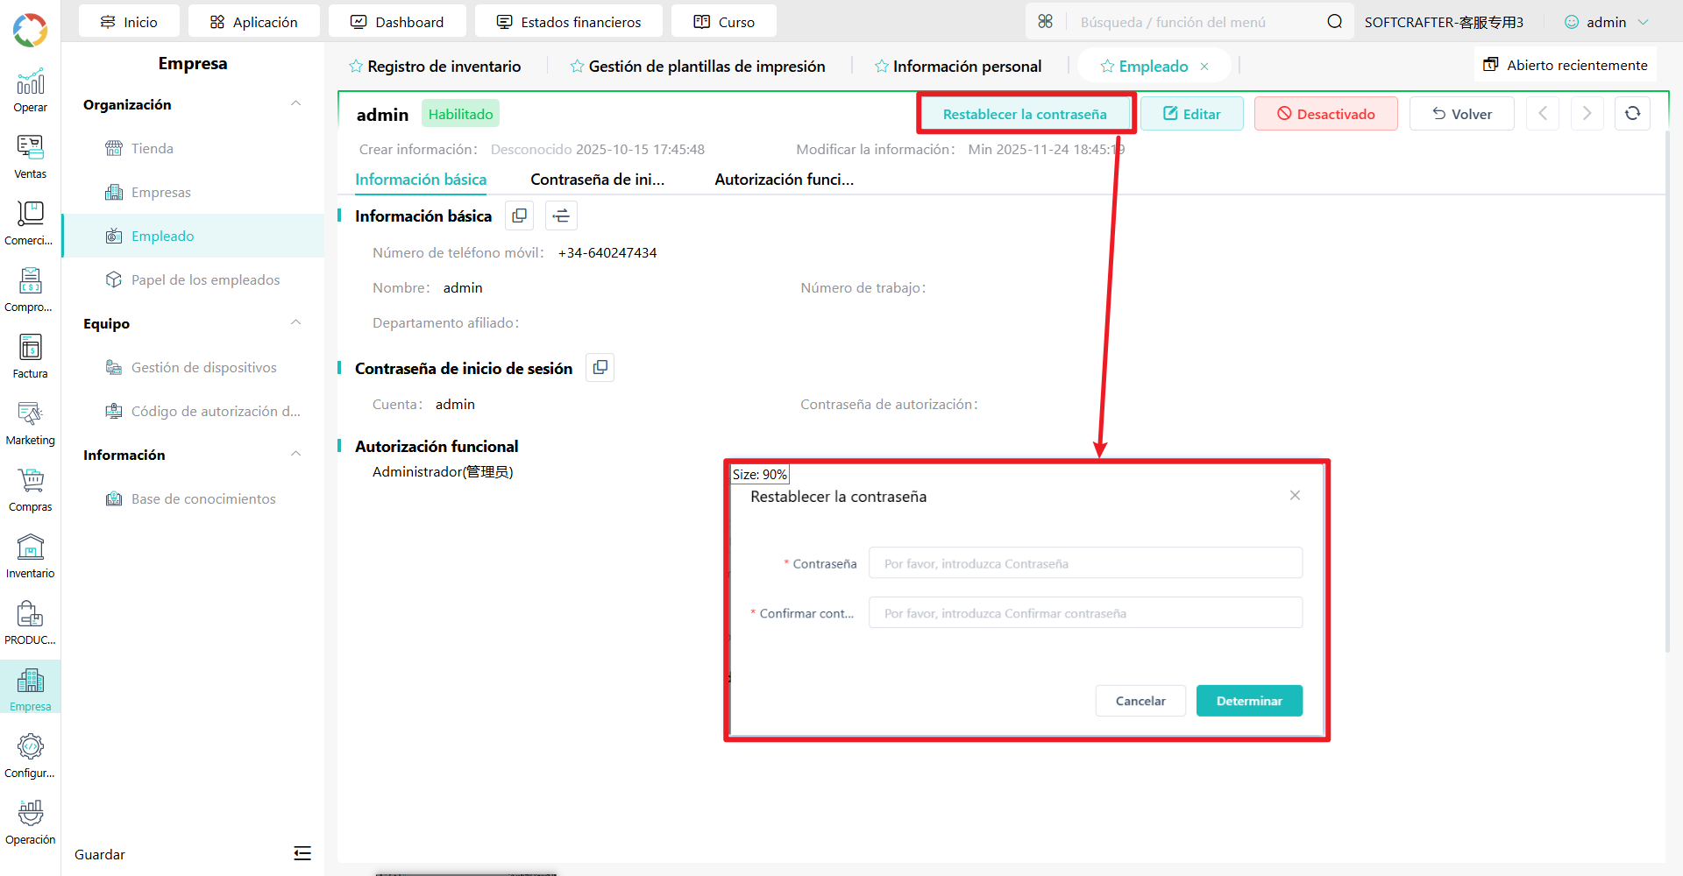The width and height of the screenshot is (1683, 876).
Task: Collapse the sidebar menu with bottom icon
Action: (302, 854)
